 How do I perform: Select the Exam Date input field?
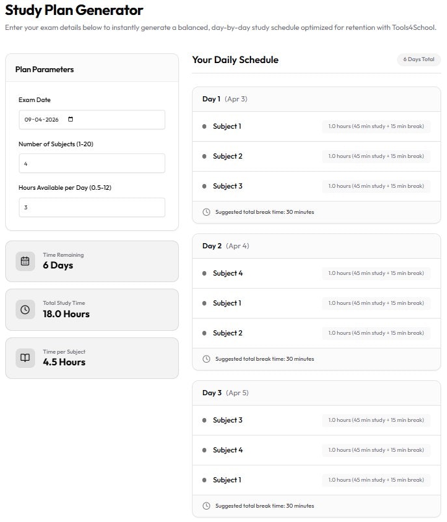click(91, 120)
